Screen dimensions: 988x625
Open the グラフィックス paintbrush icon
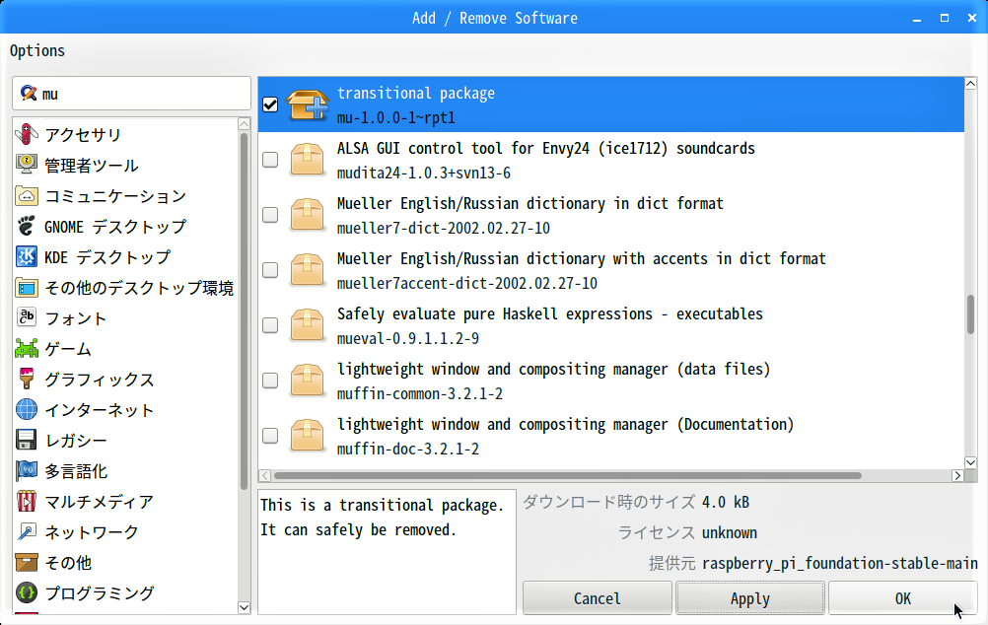tap(27, 380)
